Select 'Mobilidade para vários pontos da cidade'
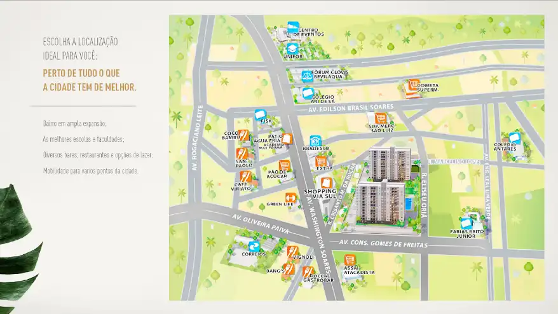Screen dimensions: 558x314 click(x=91, y=170)
